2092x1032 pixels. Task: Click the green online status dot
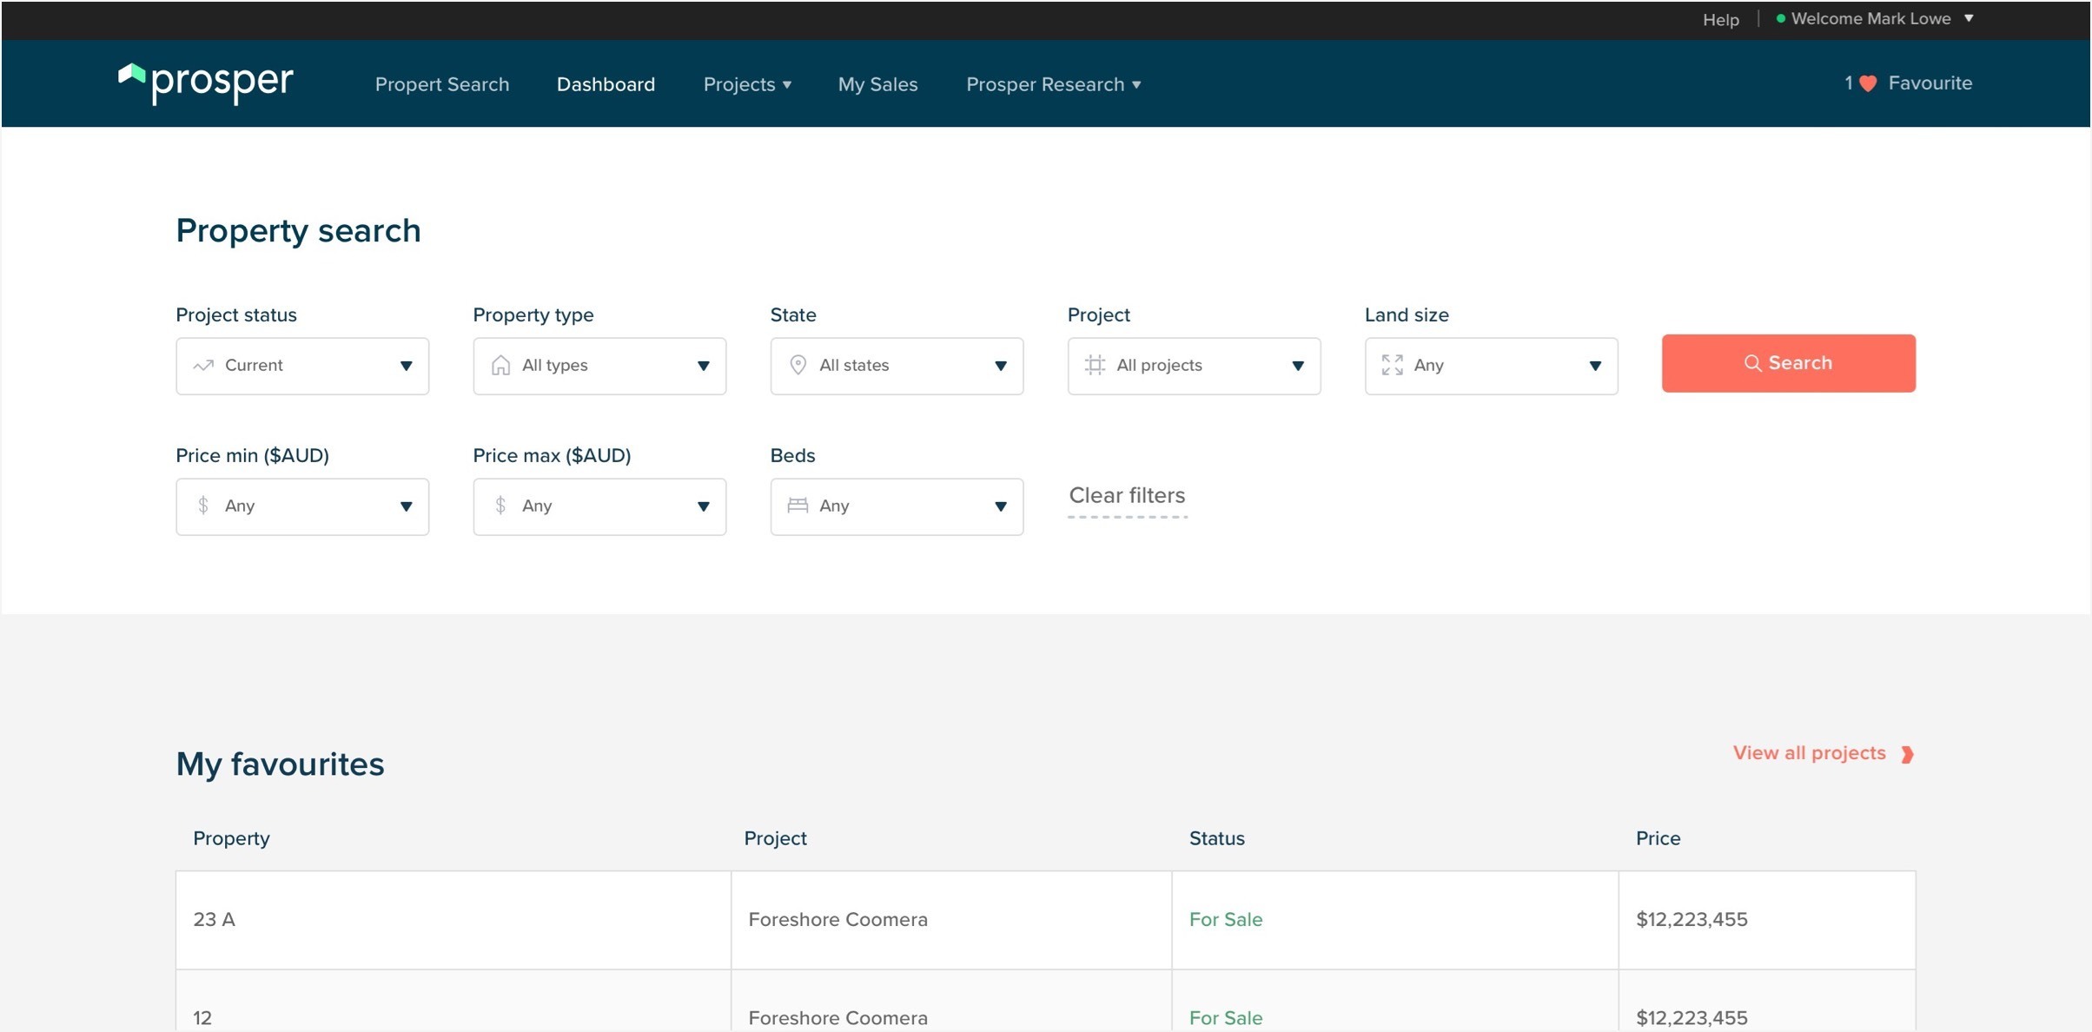(x=1780, y=18)
